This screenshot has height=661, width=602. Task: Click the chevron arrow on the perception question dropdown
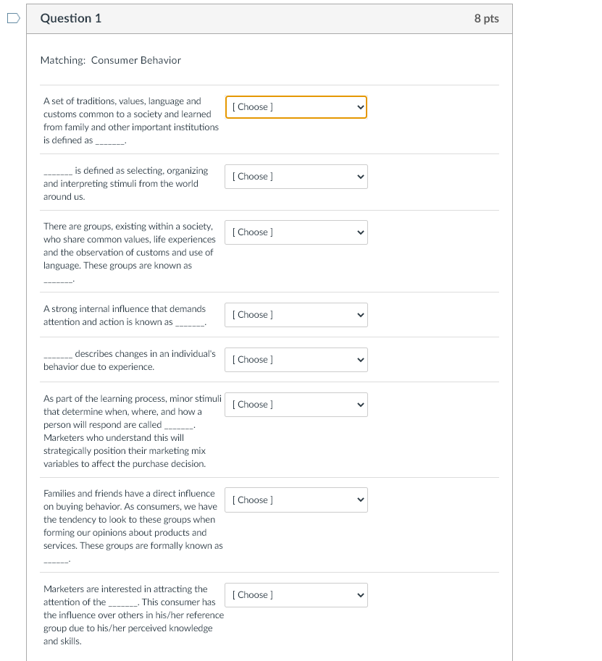click(359, 176)
